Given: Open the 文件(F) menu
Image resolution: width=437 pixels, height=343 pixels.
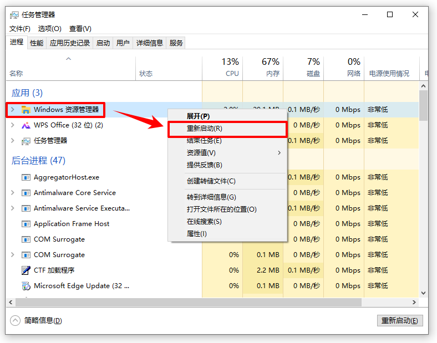Looking at the screenshot, I should click(20, 29).
